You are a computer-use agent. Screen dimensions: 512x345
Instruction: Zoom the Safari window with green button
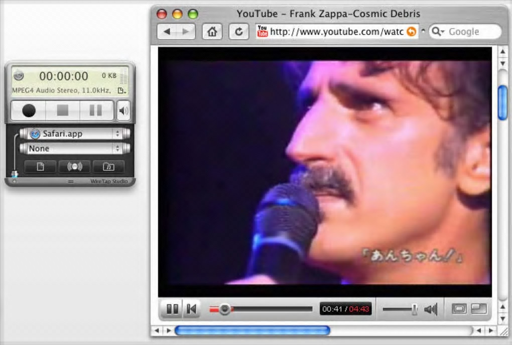[x=193, y=14]
